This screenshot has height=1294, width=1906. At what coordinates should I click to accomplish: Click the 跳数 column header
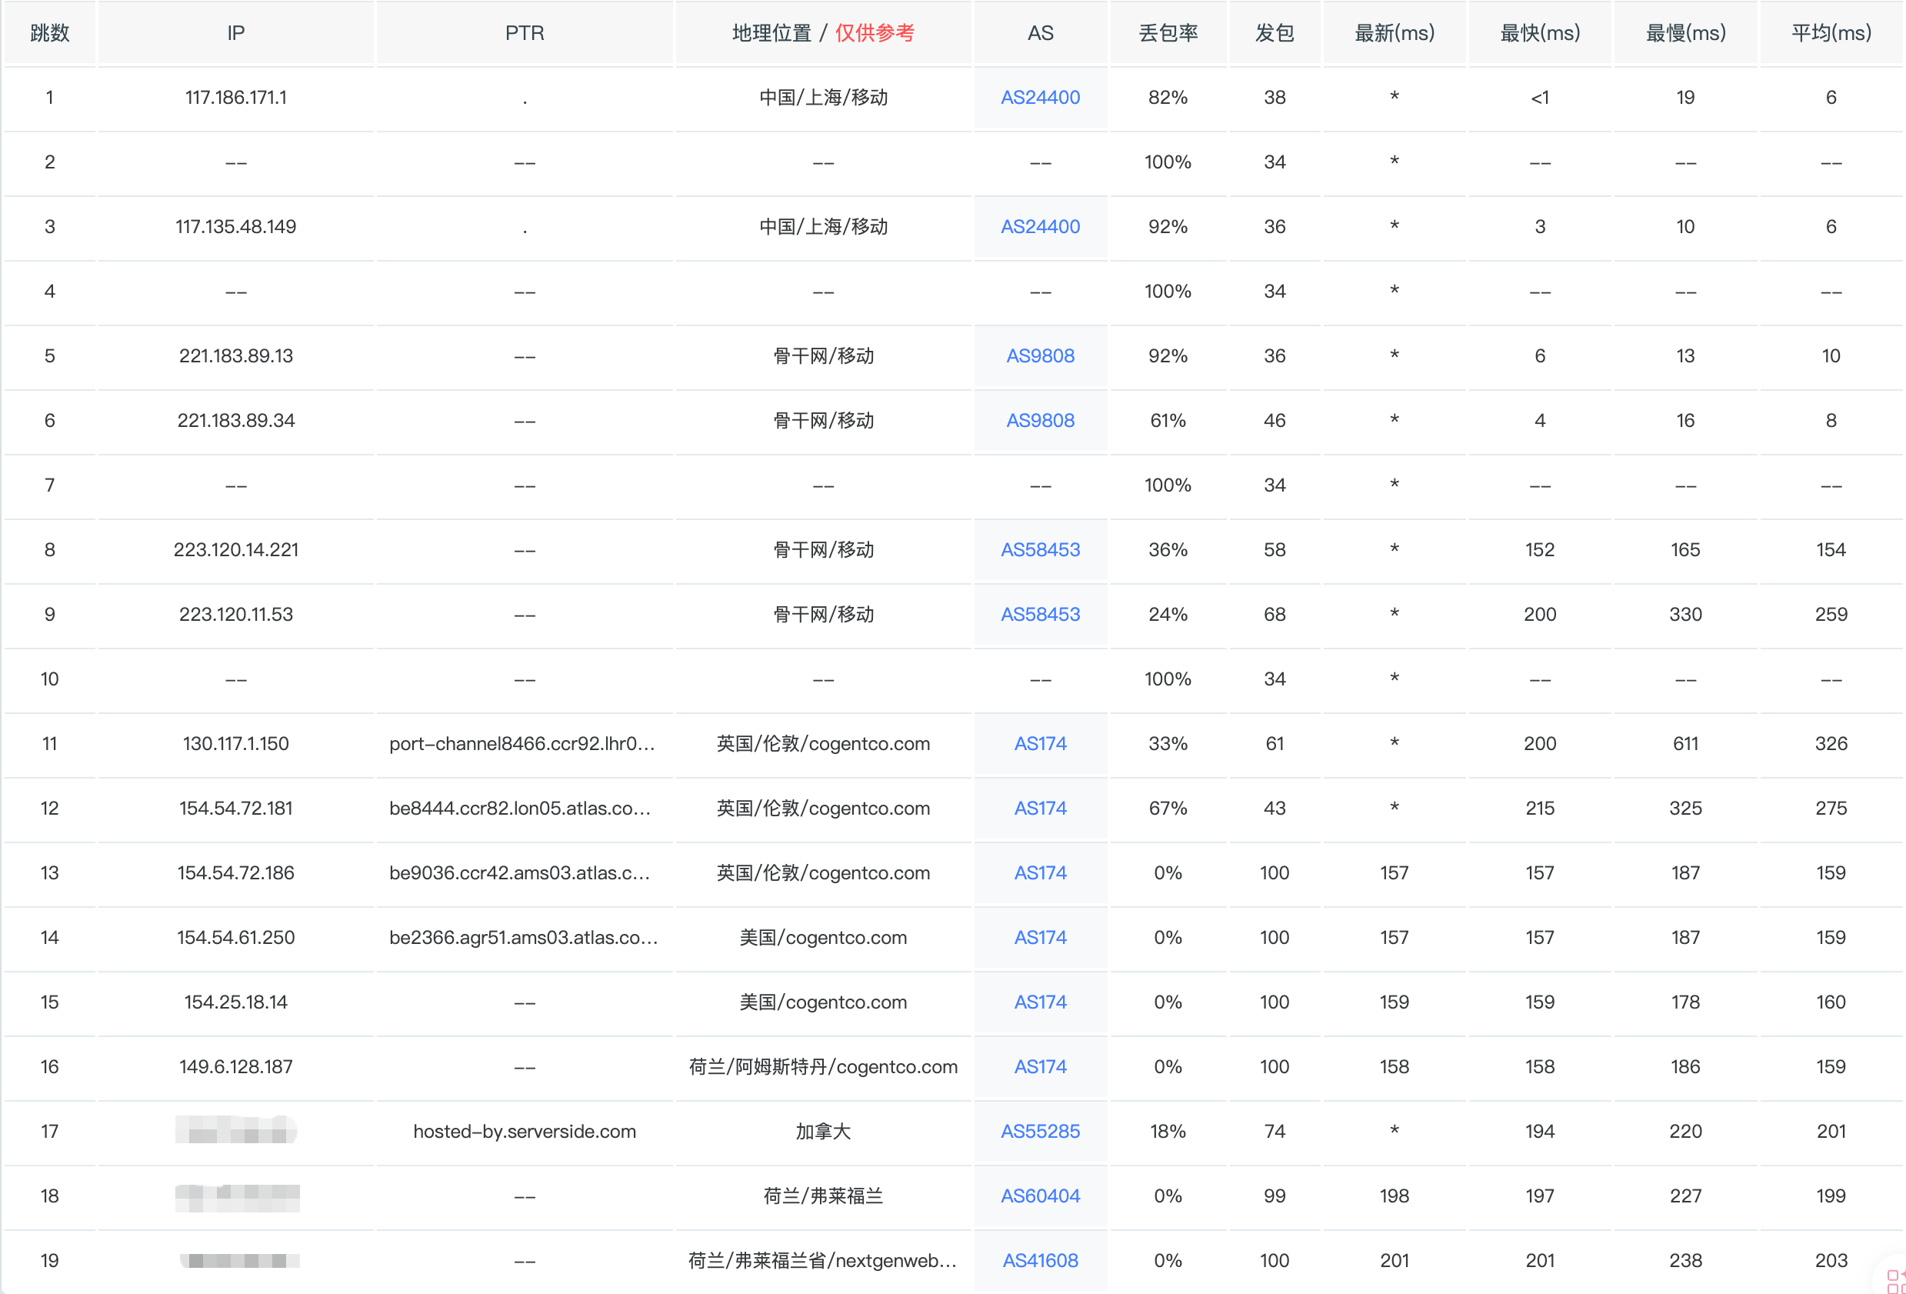tap(49, 33)
